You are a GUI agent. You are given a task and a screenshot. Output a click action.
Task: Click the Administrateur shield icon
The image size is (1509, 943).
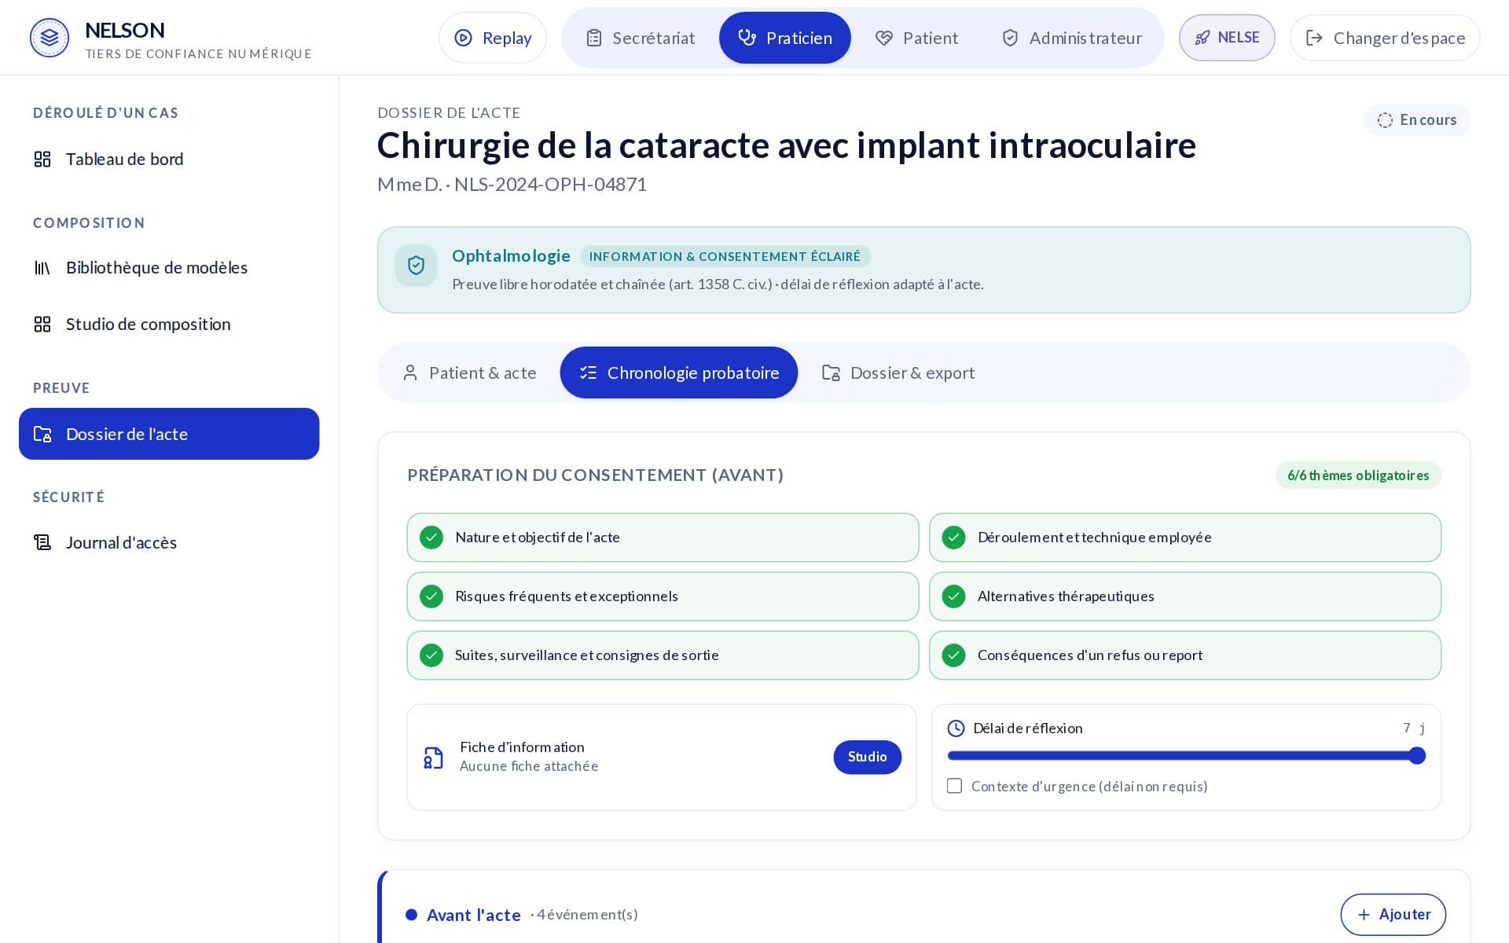[1011, 38]
